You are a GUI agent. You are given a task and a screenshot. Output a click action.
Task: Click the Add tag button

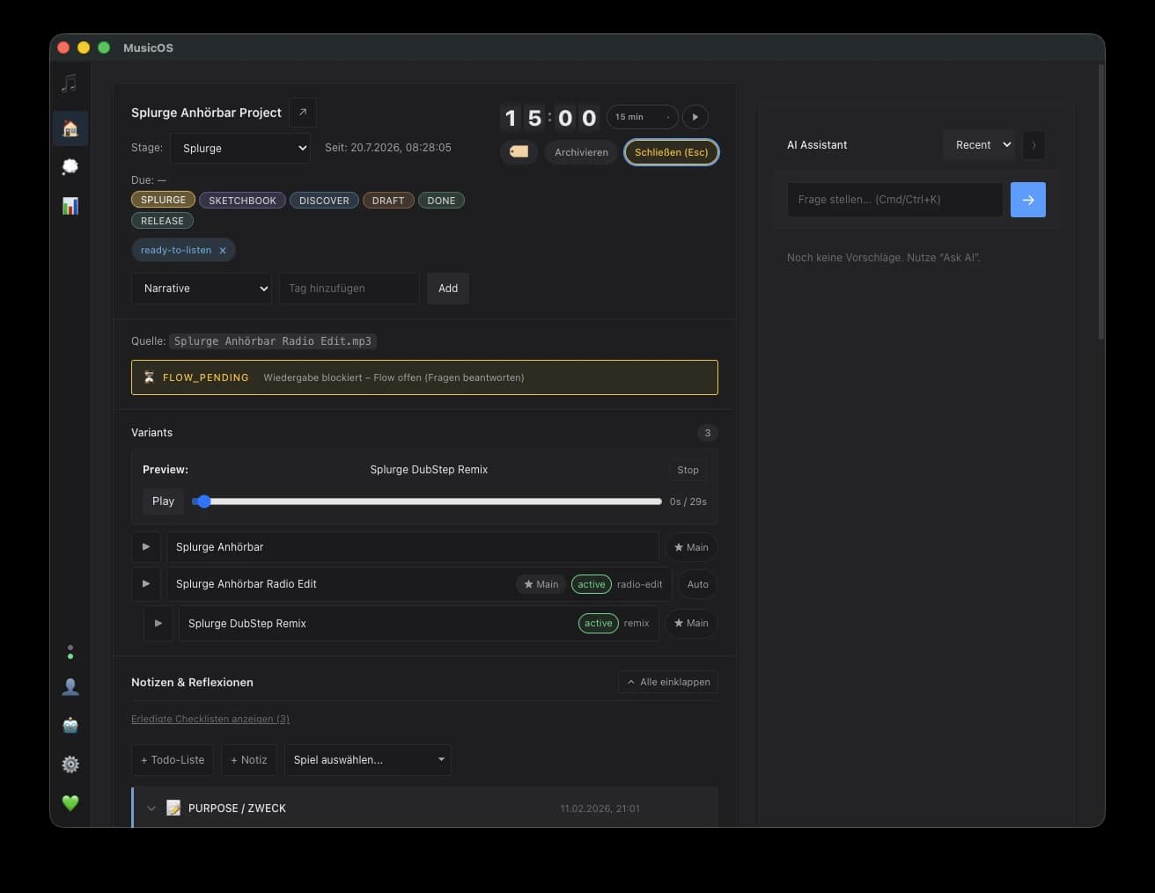click(x=448, y=289)
